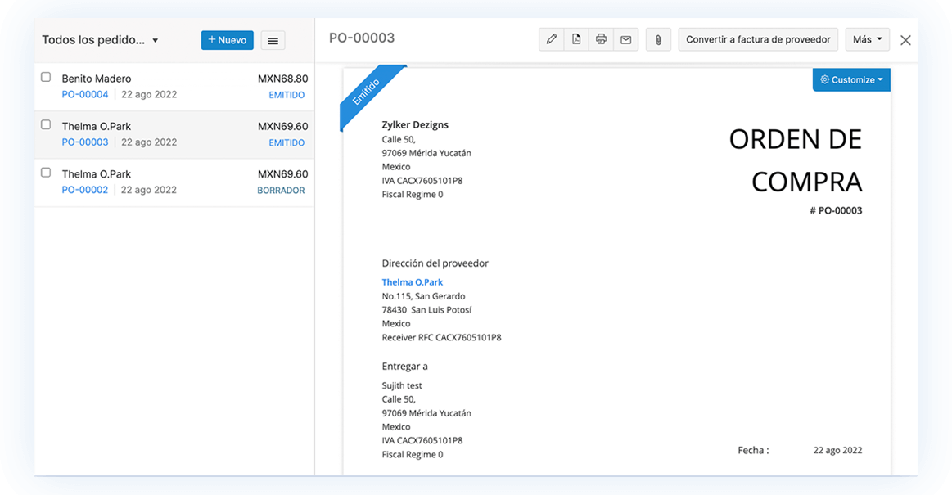Select the plus icon on the Nuevo button
The width and height of the screenshot is (952, 495).
pos(210,39)
